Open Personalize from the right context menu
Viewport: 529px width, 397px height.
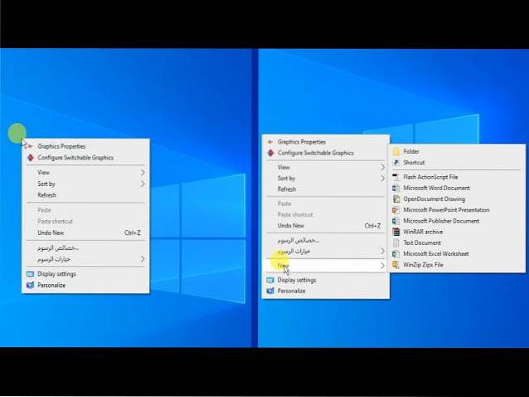[x=291, y=292]
